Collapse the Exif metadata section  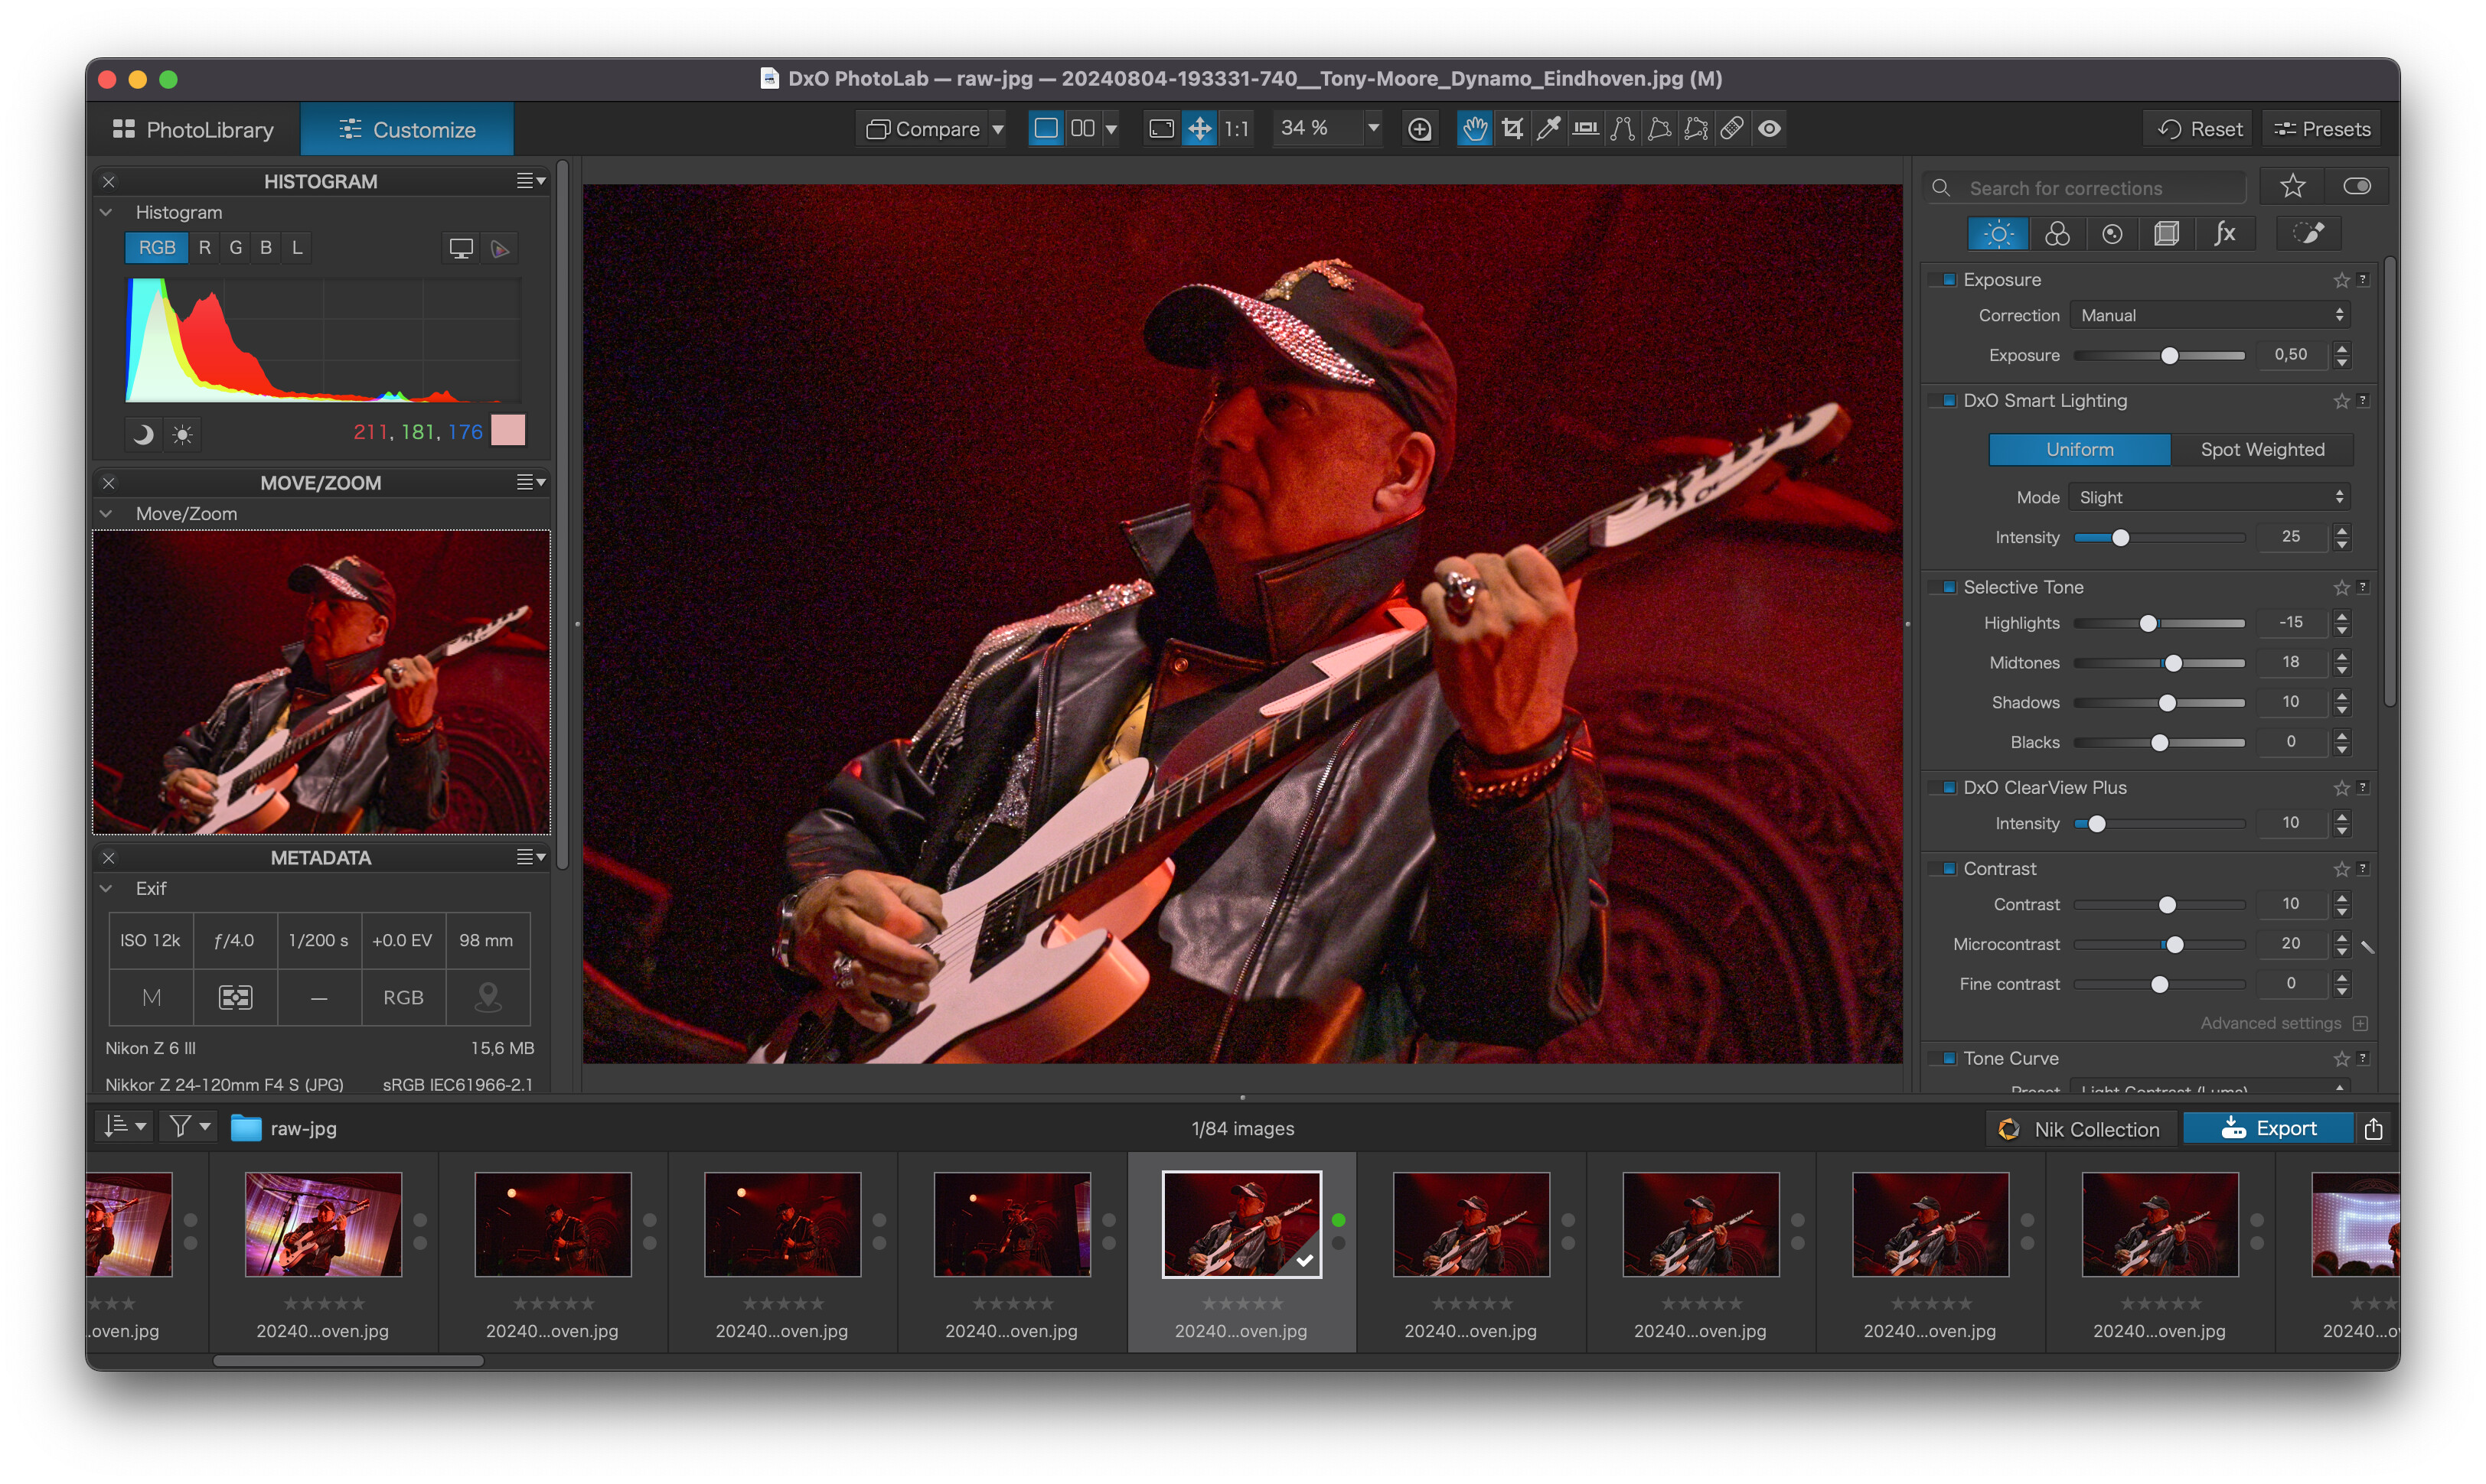[106, 889]
